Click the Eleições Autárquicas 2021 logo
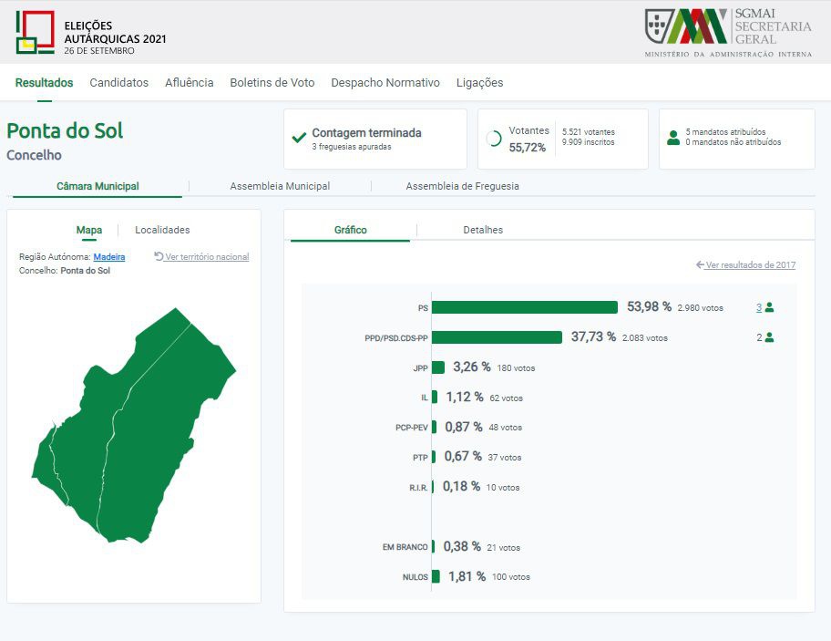 point(90,33)
